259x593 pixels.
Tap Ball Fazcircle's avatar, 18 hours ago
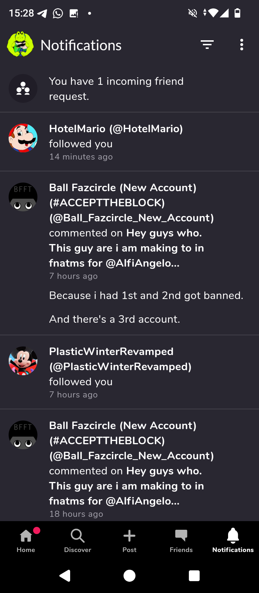[x=23, y=435]
